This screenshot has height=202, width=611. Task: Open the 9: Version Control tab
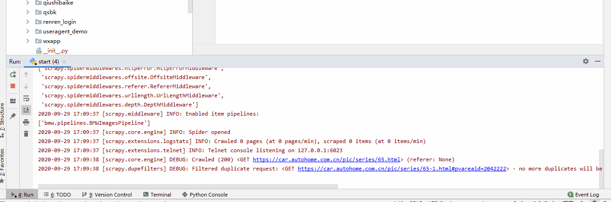107,194
